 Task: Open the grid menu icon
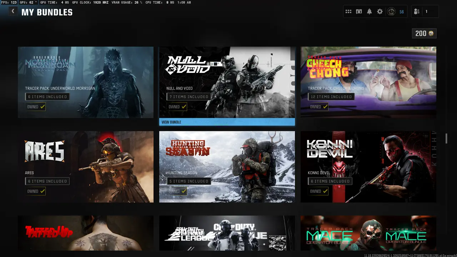348,12
